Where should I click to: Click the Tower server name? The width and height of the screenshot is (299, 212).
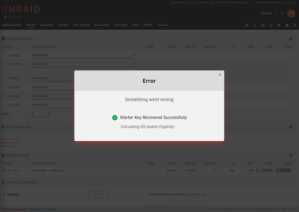pos(266,13)
